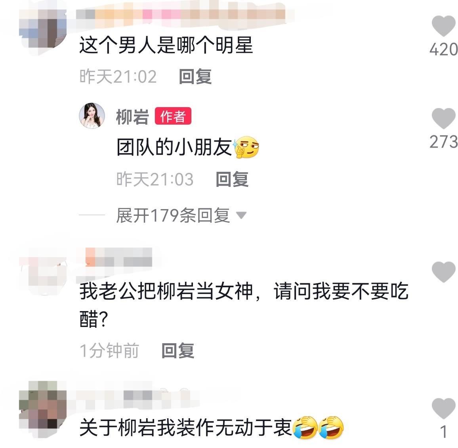Select the reply text 团队的小朋友
The height and width of the screenshot is (448, 458).
[x=174, y=147]
